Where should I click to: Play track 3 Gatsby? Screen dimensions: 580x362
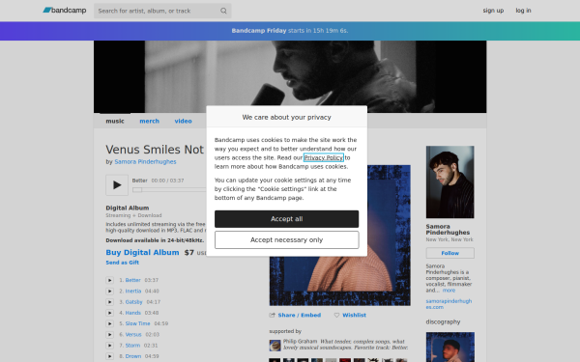click(109, 302)
